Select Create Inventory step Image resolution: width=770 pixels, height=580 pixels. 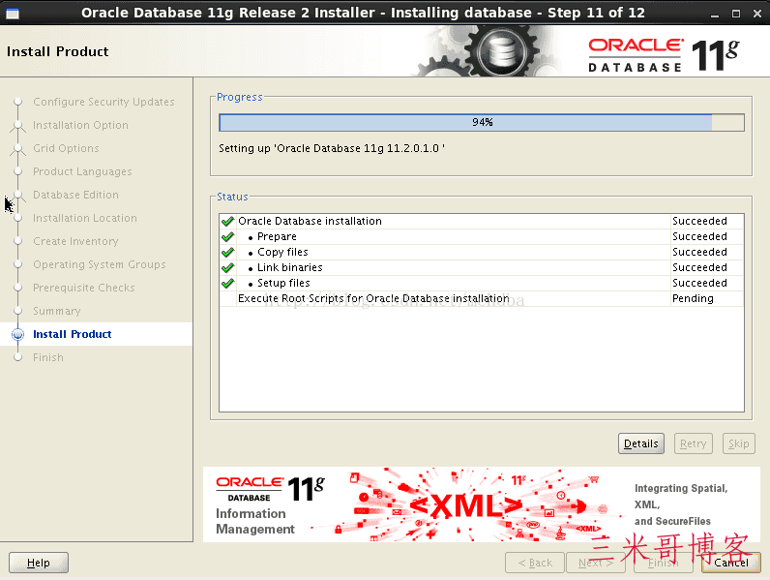pos(75,241)
